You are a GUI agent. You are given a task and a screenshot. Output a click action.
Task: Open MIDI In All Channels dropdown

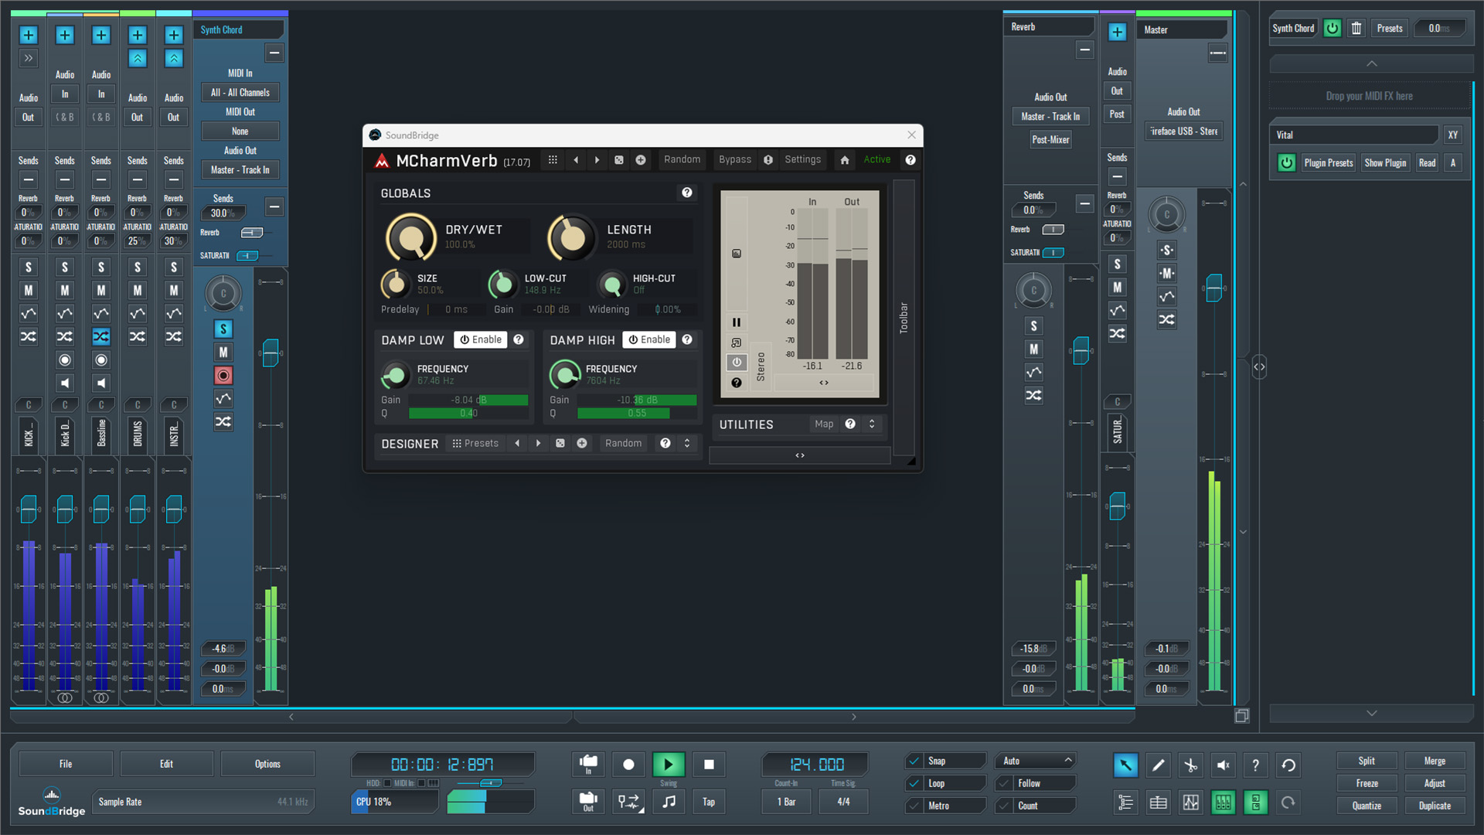click(240, 93)
